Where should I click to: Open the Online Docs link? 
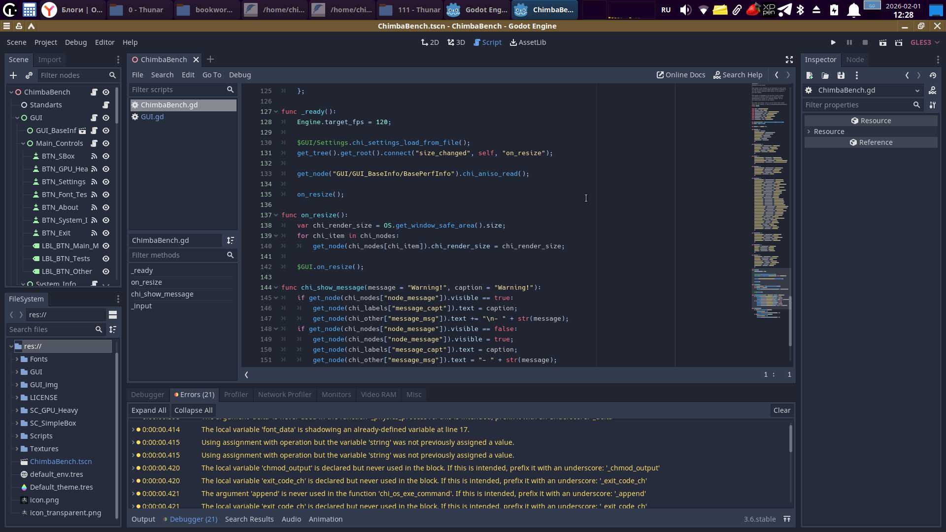coord(681,75)
